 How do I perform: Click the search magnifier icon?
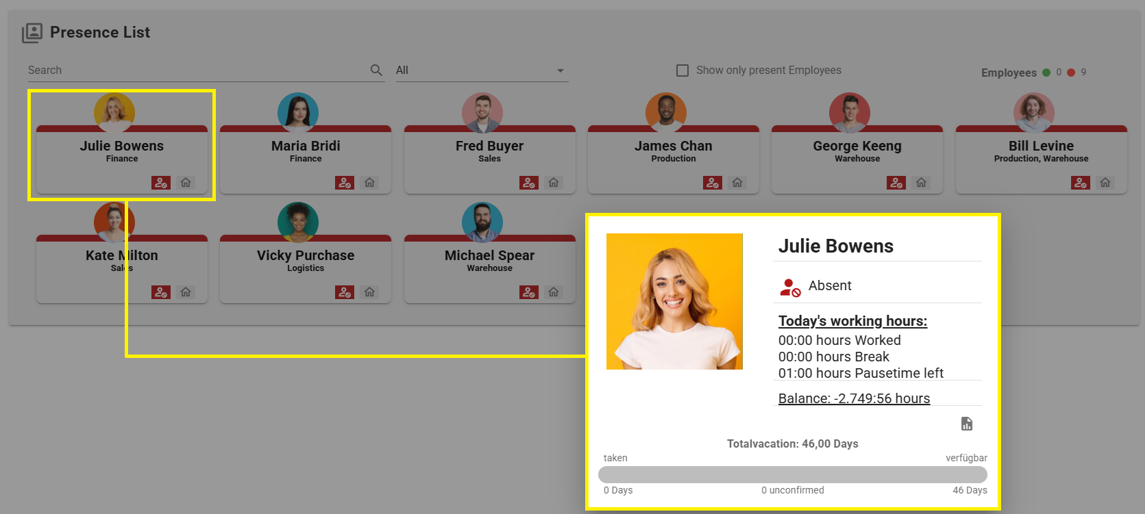376,70
